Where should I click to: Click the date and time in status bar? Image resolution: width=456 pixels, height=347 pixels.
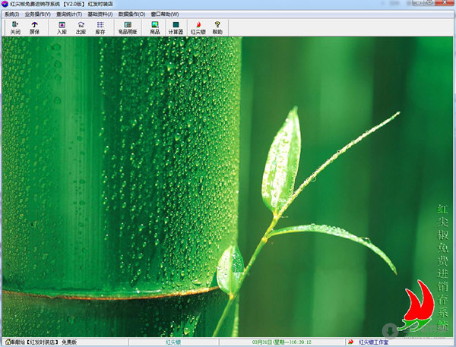(284, 342)
